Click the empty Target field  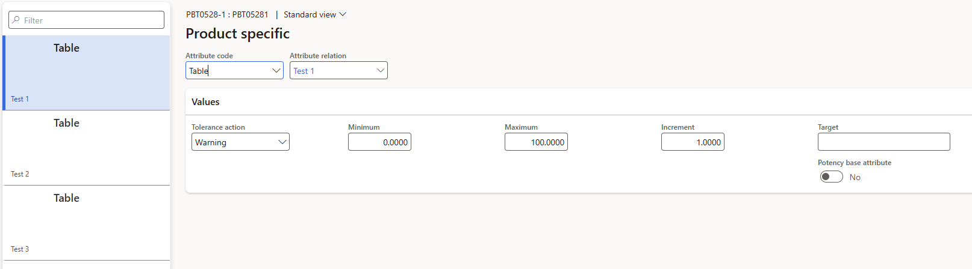pyautogui.click(x=883, y=142)
